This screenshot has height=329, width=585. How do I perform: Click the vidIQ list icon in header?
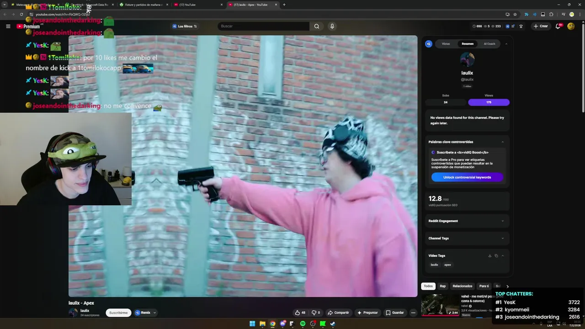[513, 26]
